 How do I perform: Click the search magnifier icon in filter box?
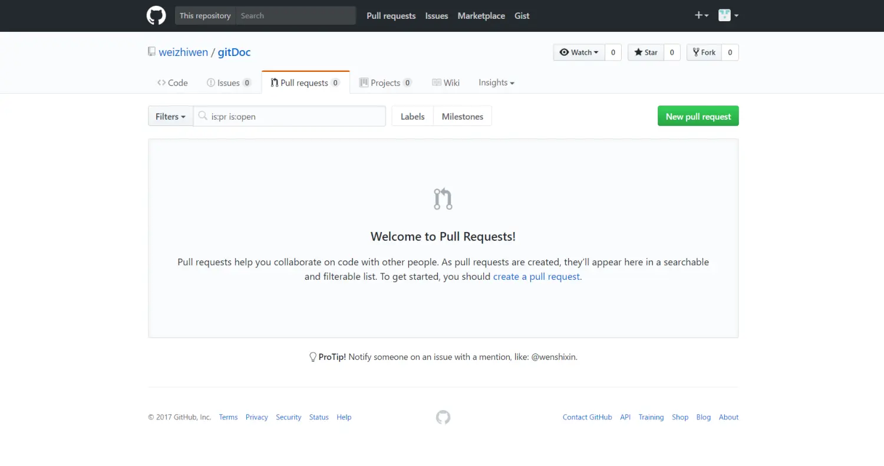tap(203, 116)
